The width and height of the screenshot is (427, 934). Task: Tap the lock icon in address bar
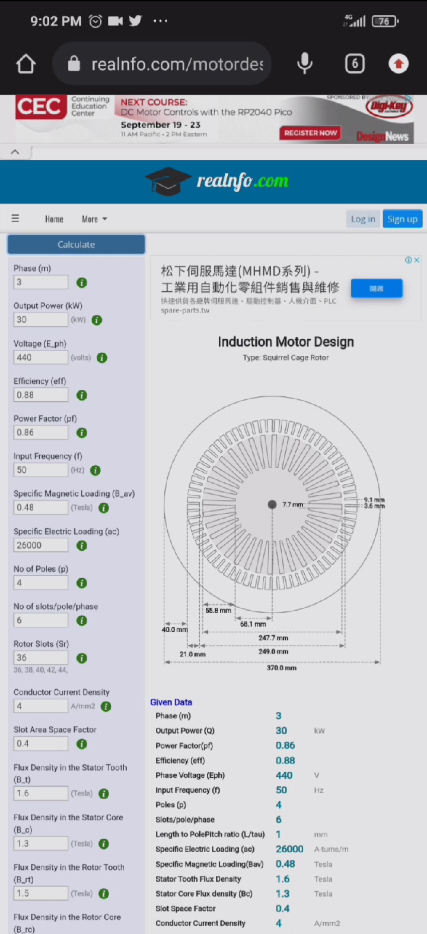tap(74, 64)
